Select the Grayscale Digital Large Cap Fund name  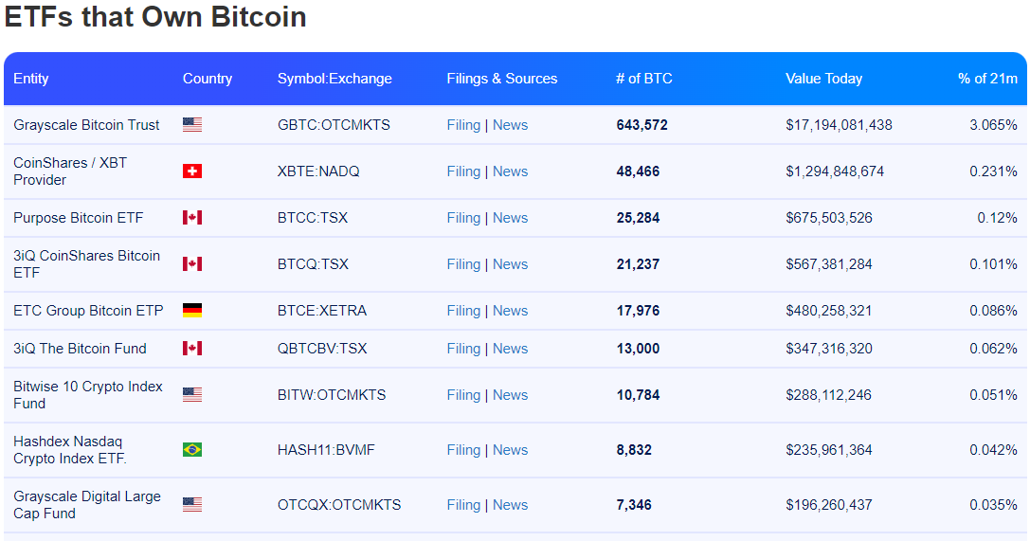pyautogui.click(x=87, y=505)
